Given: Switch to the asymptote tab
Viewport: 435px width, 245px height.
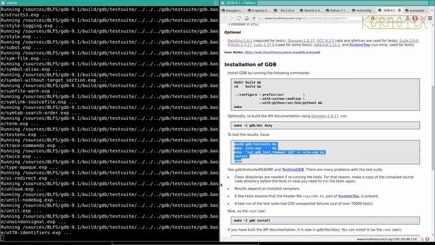Looking at the screenshot, I should click(x=416, y=11).
